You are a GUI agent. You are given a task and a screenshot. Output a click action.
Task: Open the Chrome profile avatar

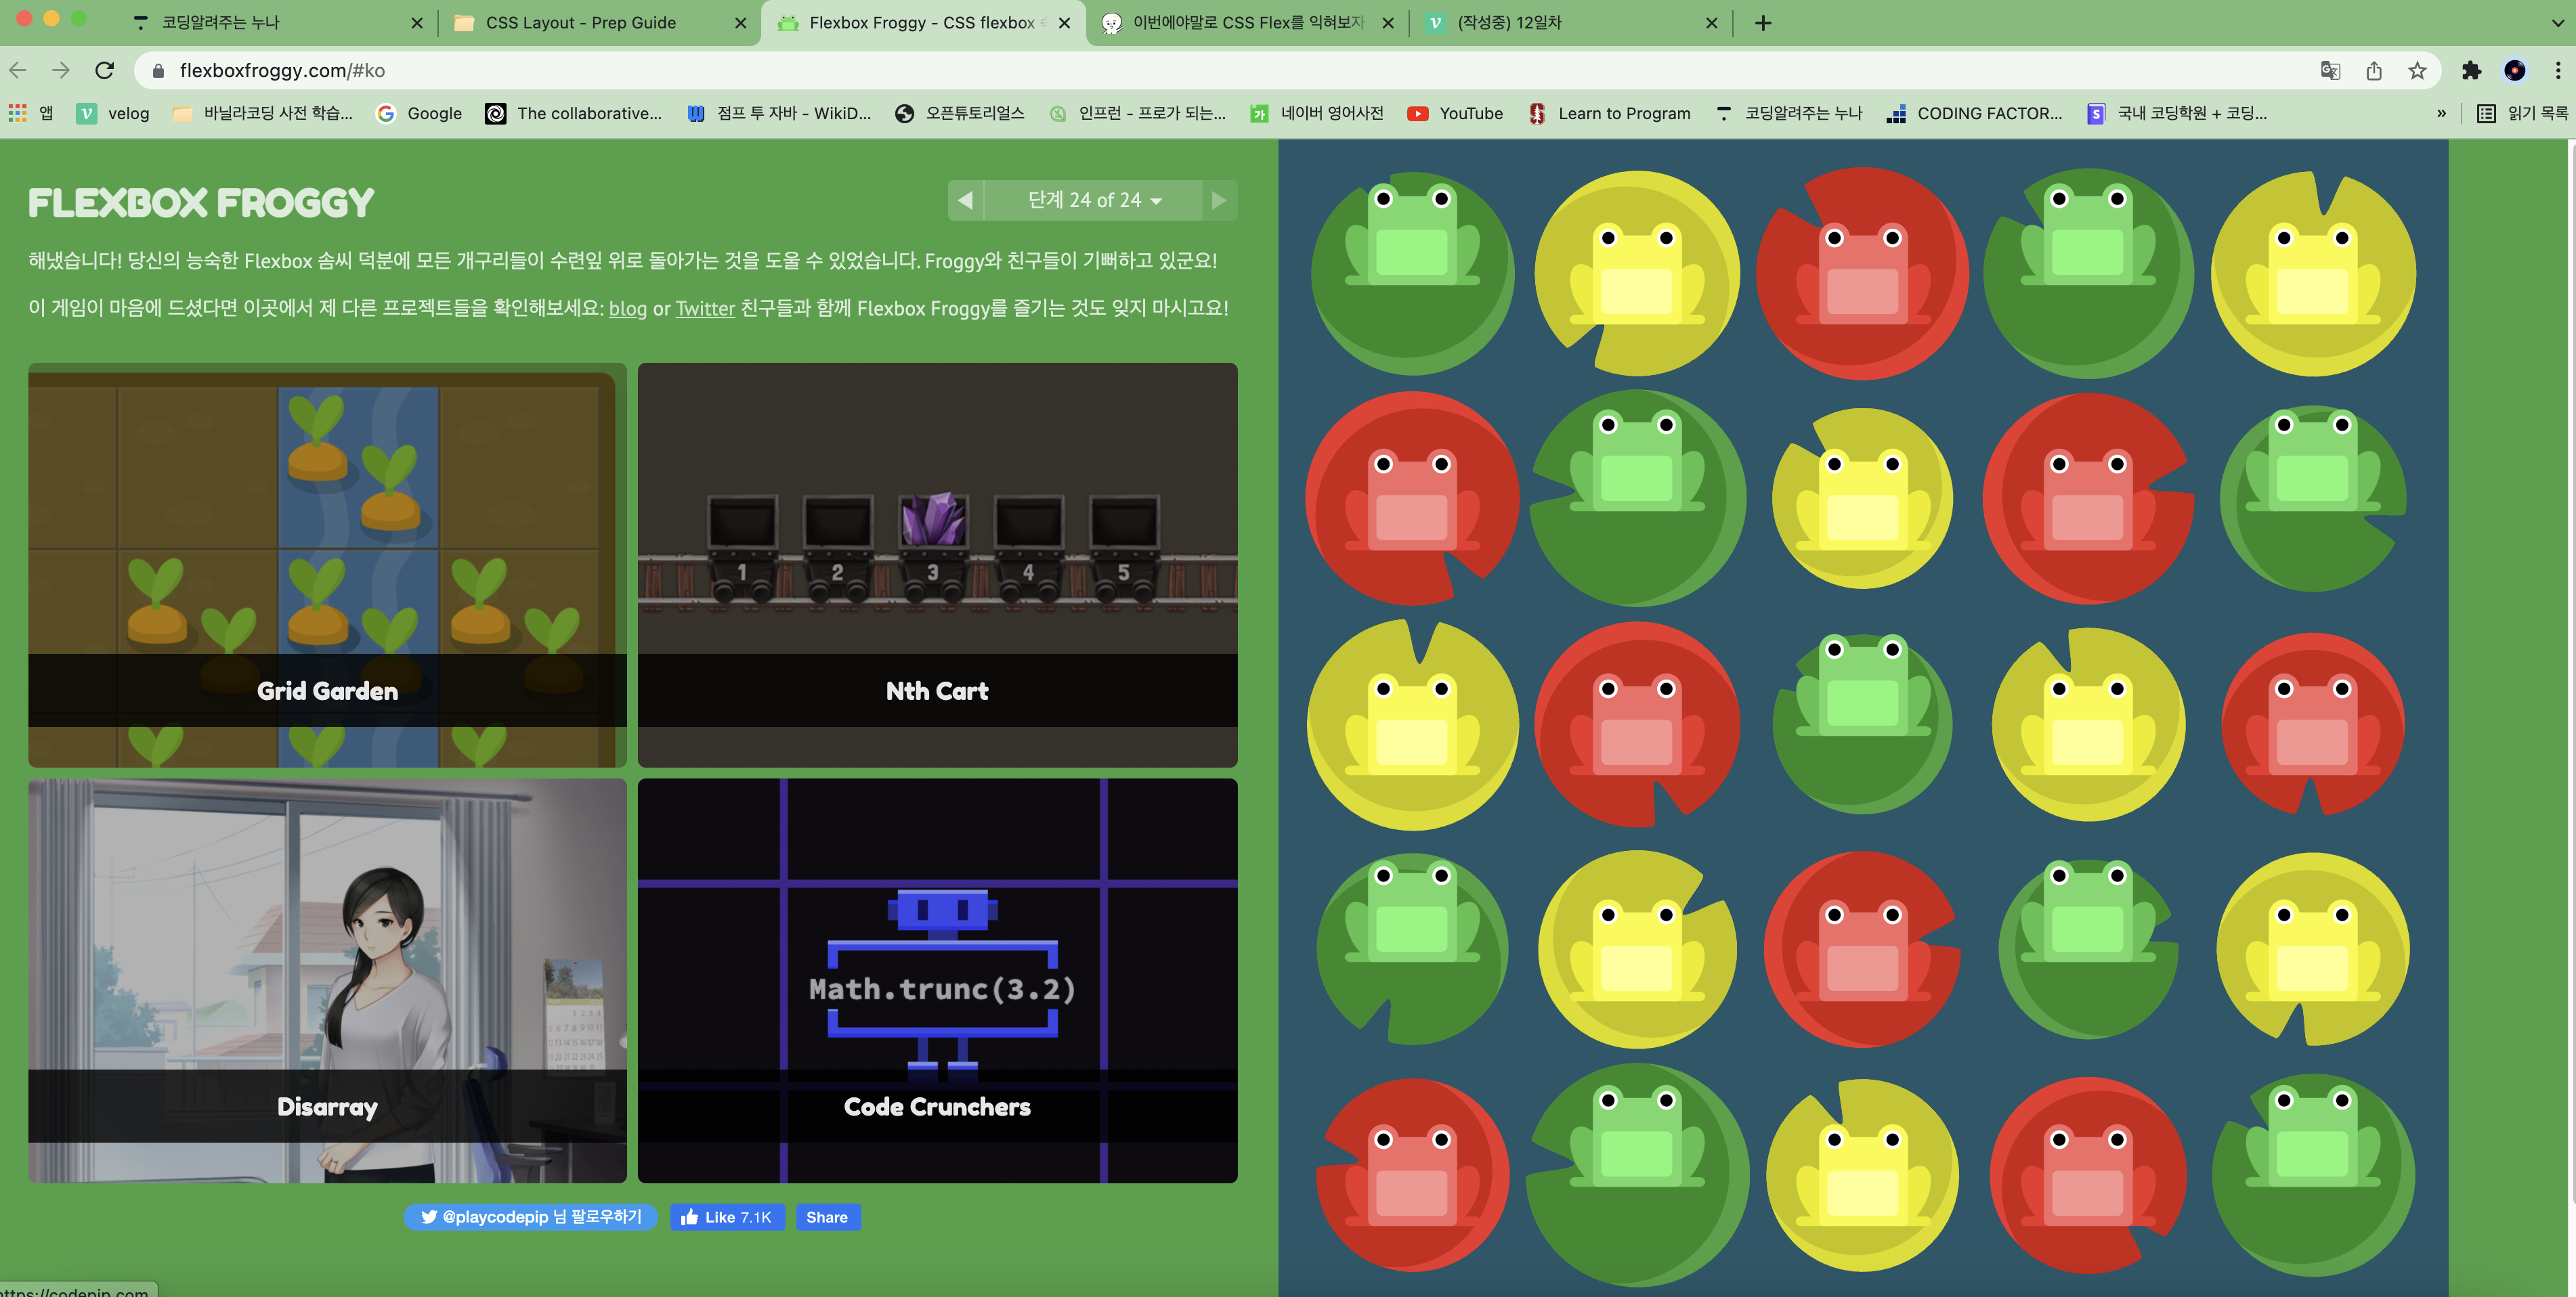2514,70
